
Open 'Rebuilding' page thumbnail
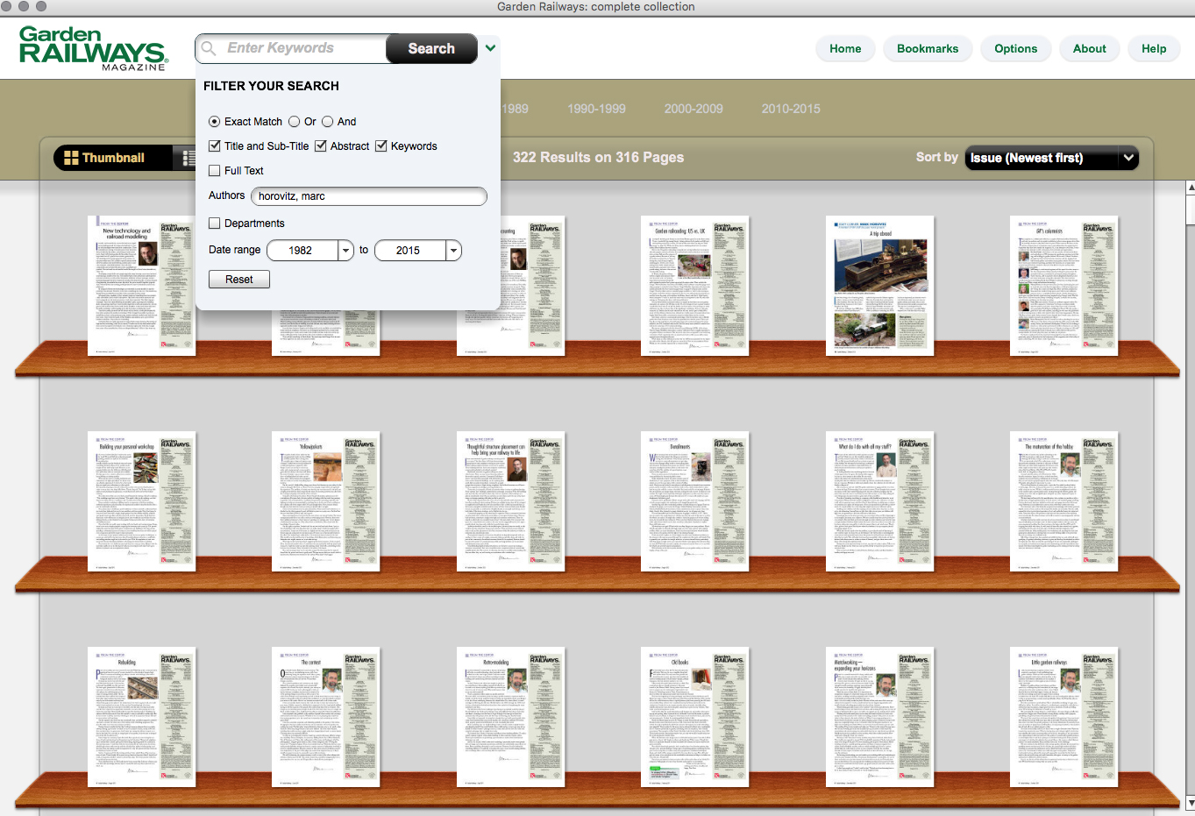point(141,717)
